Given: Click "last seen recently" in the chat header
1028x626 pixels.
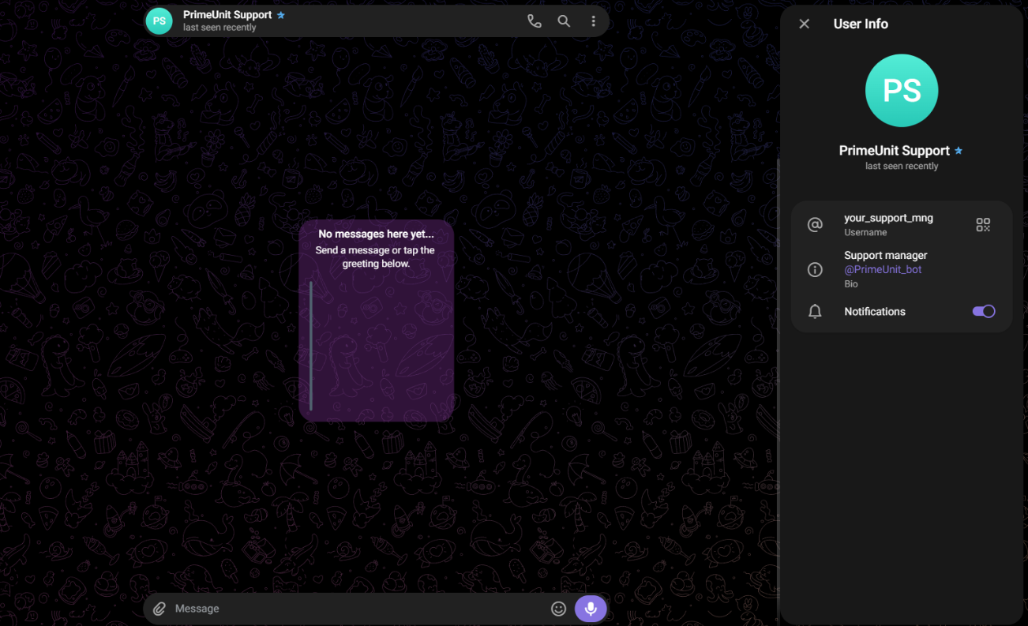Looking at the screenshot, I should [219, 28].
